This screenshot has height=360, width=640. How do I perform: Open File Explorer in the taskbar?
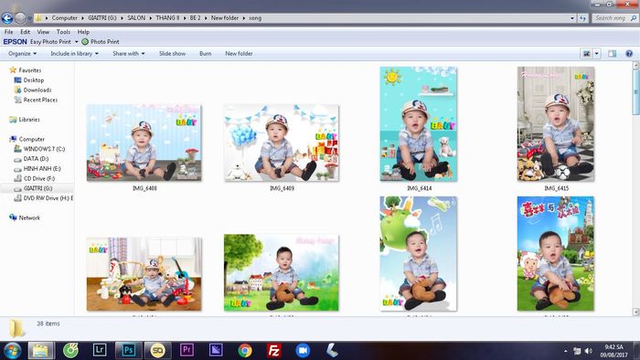click(40, 351)
